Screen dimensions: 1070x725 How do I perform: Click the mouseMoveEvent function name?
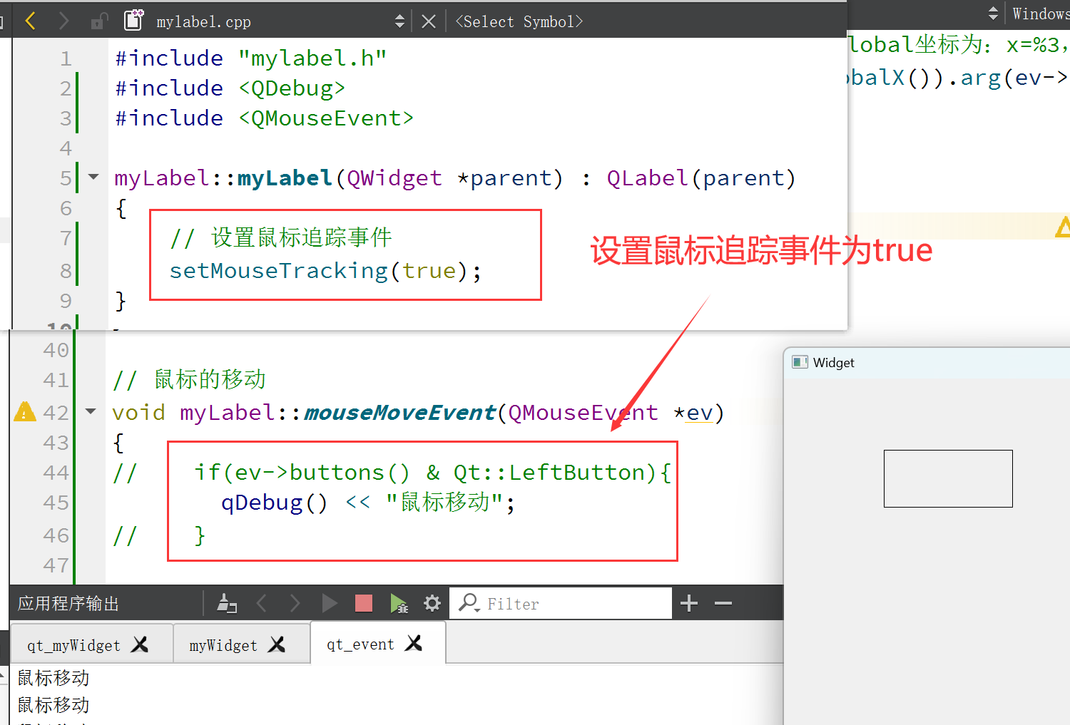click(399, 413)
